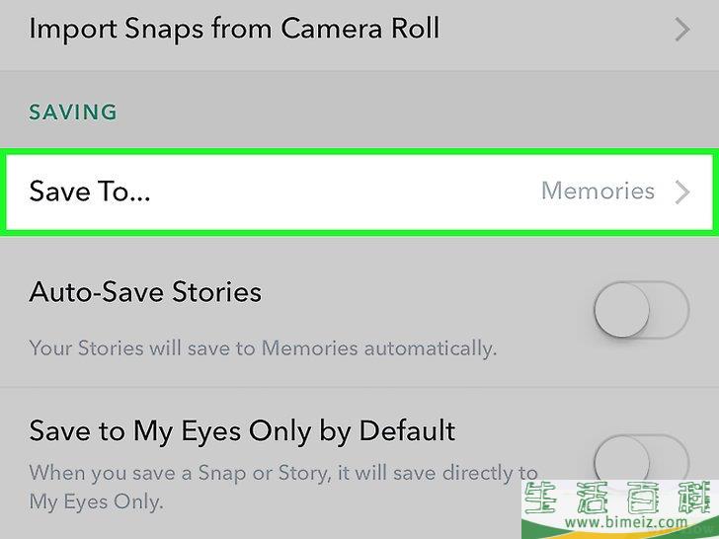Open the Save To... setting
Screen dimensions: 719x539
(x=359, y=192)
